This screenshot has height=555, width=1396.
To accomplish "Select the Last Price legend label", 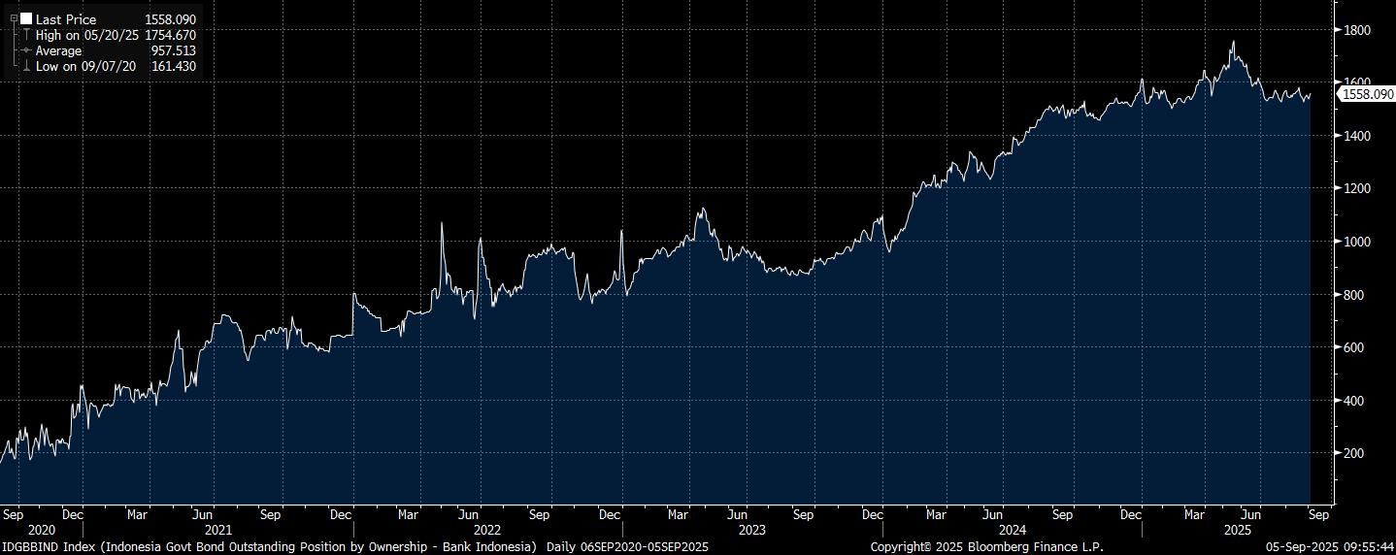I will 66,19.
